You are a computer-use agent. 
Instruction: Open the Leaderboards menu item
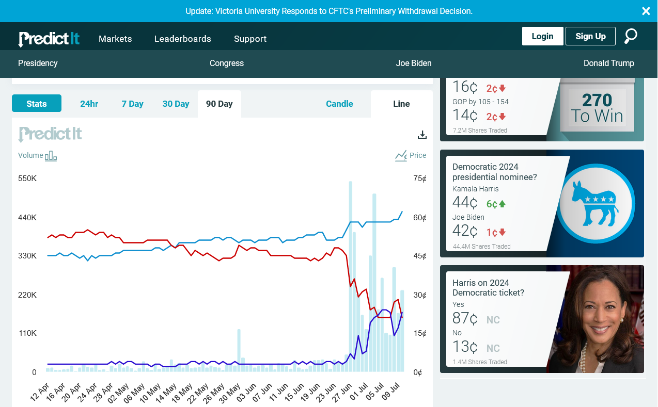pos(183,39)
